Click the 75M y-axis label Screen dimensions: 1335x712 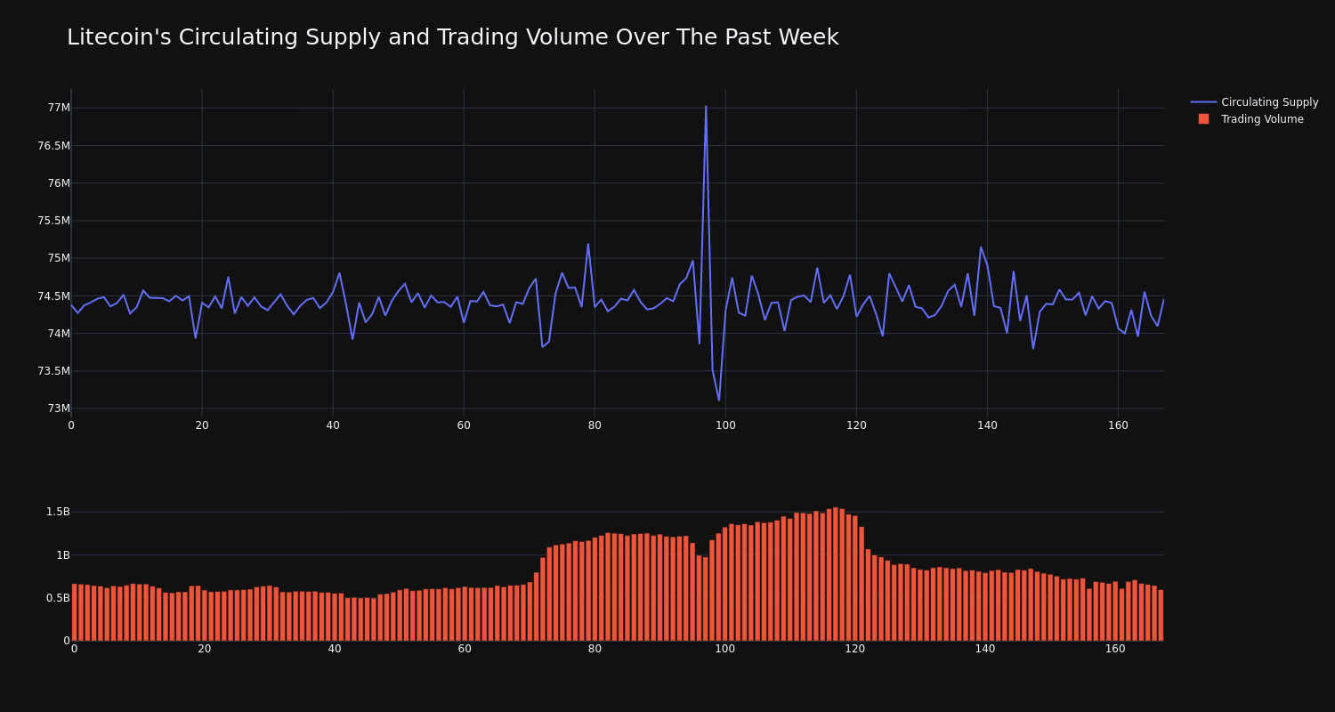click(x=59, y=258)
